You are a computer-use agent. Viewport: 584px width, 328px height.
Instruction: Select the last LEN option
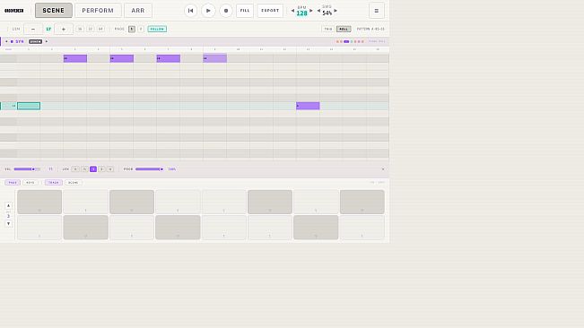tap(110, 169)
